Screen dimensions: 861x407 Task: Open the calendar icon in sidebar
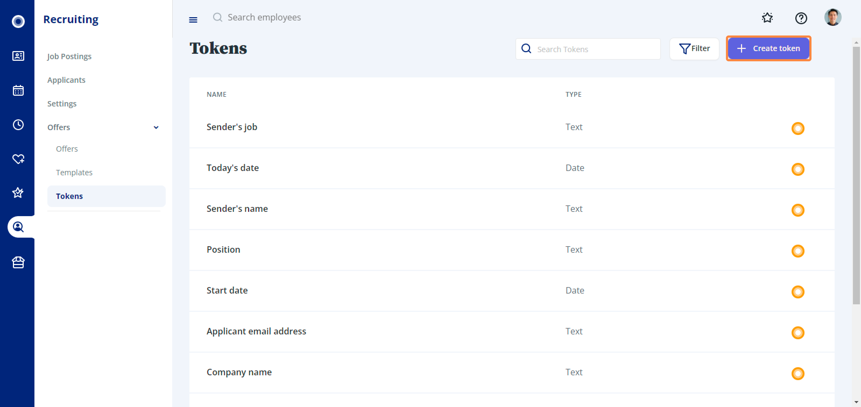(18, 90)
